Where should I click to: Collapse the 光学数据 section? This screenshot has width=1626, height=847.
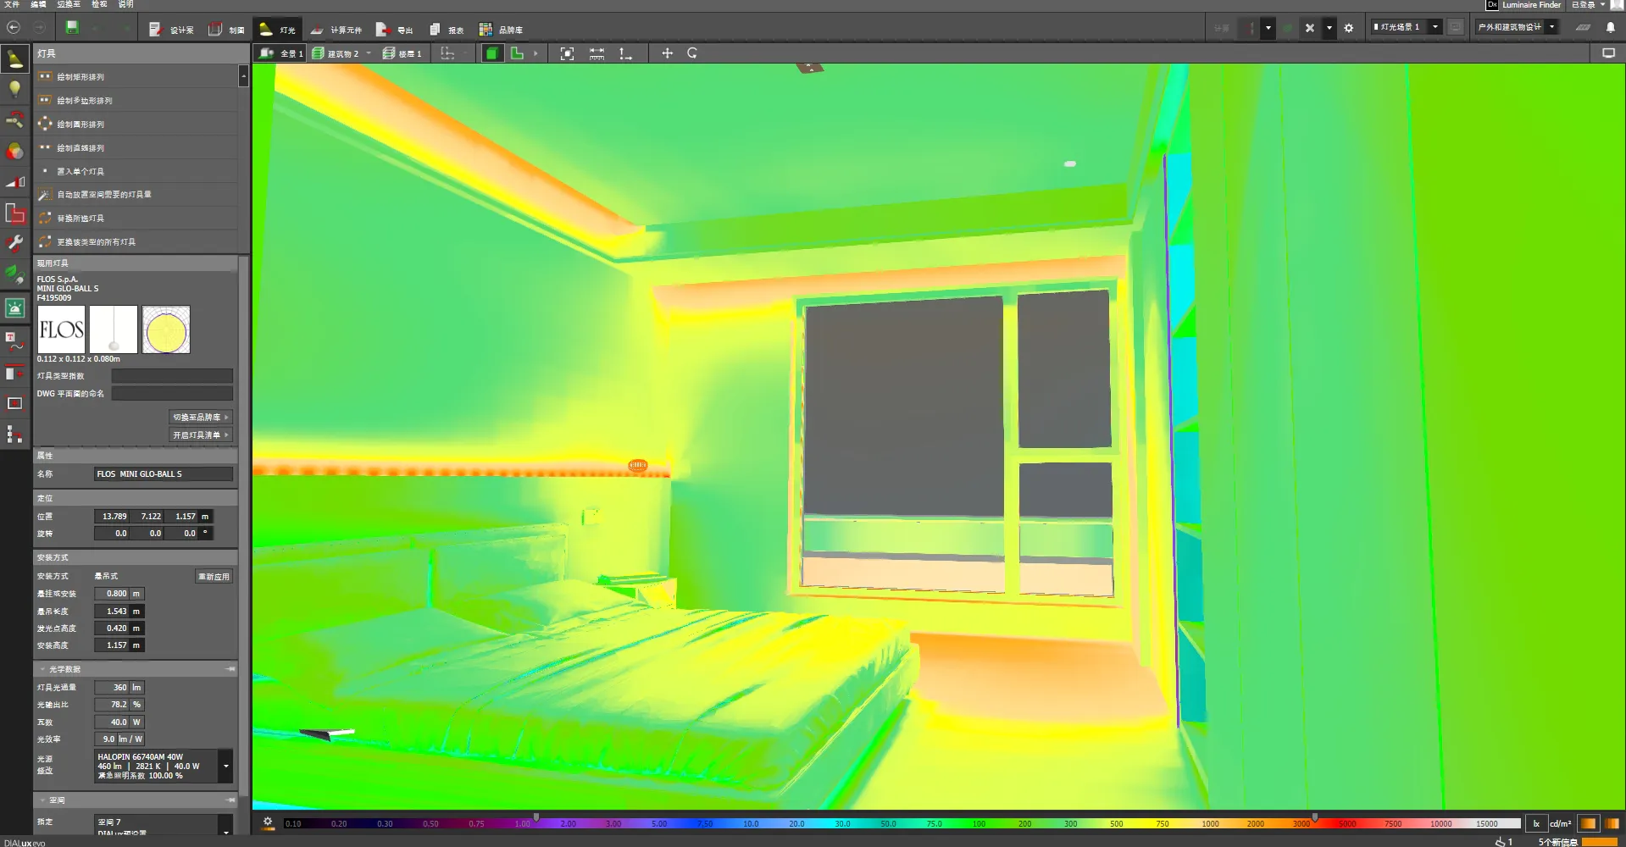44,669
